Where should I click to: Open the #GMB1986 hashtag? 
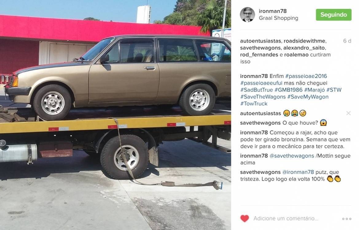pos(288,90)
